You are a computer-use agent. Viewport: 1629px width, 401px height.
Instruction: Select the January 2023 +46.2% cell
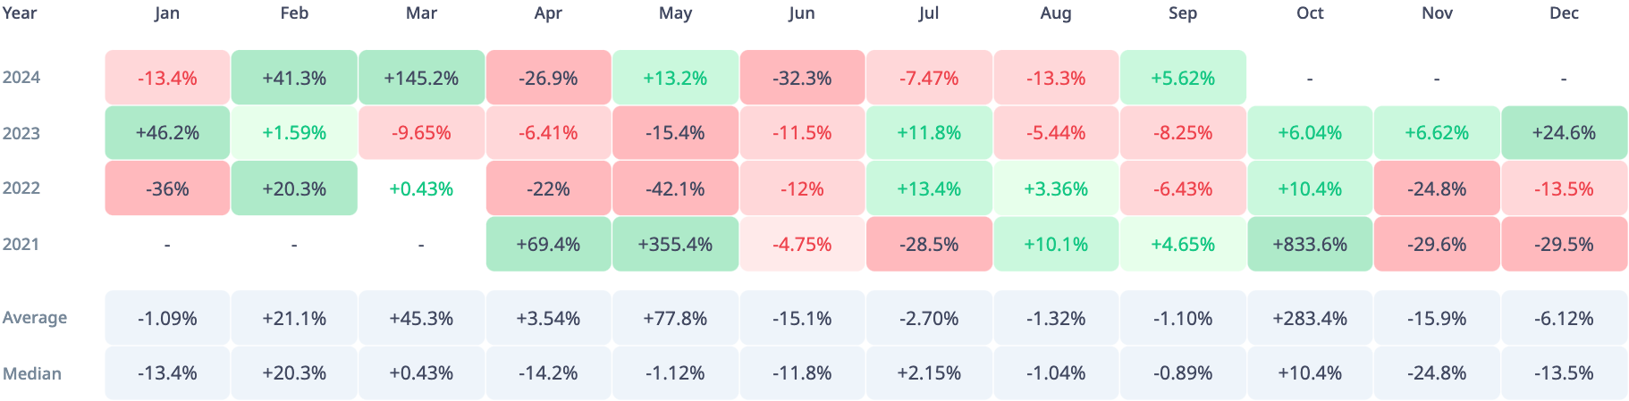click(x=167, y=133)
